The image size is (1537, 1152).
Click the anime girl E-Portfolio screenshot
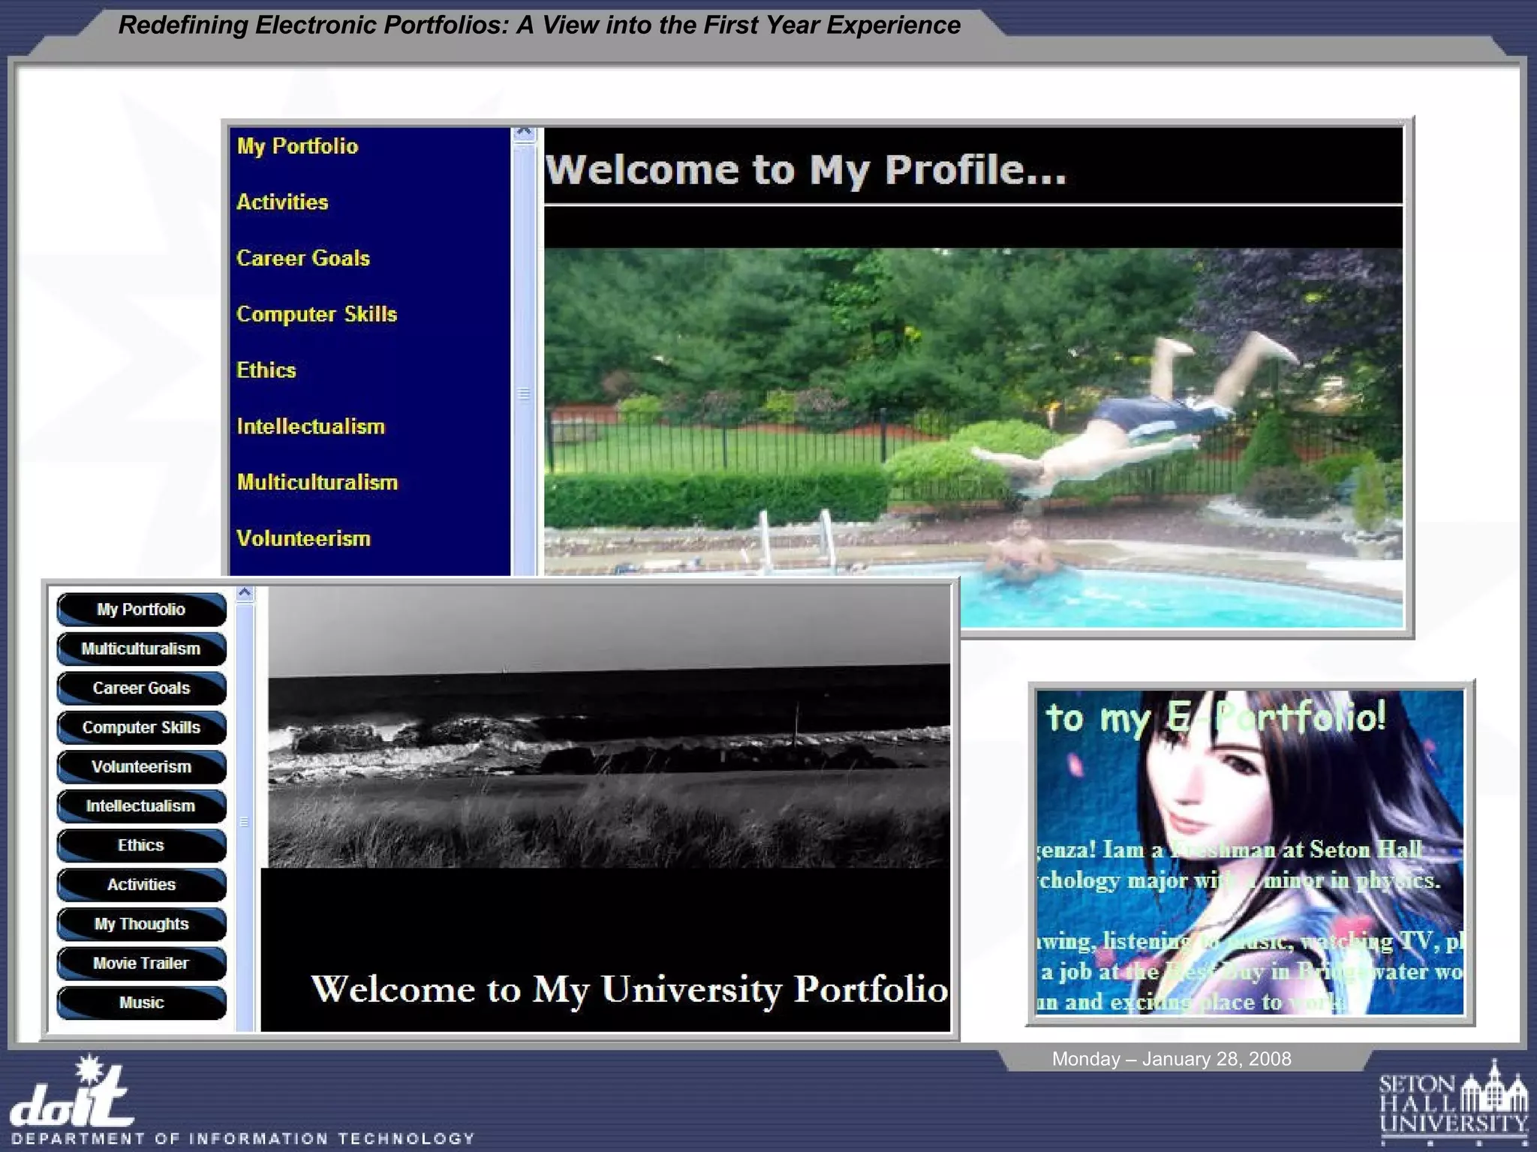[1250, 852]
